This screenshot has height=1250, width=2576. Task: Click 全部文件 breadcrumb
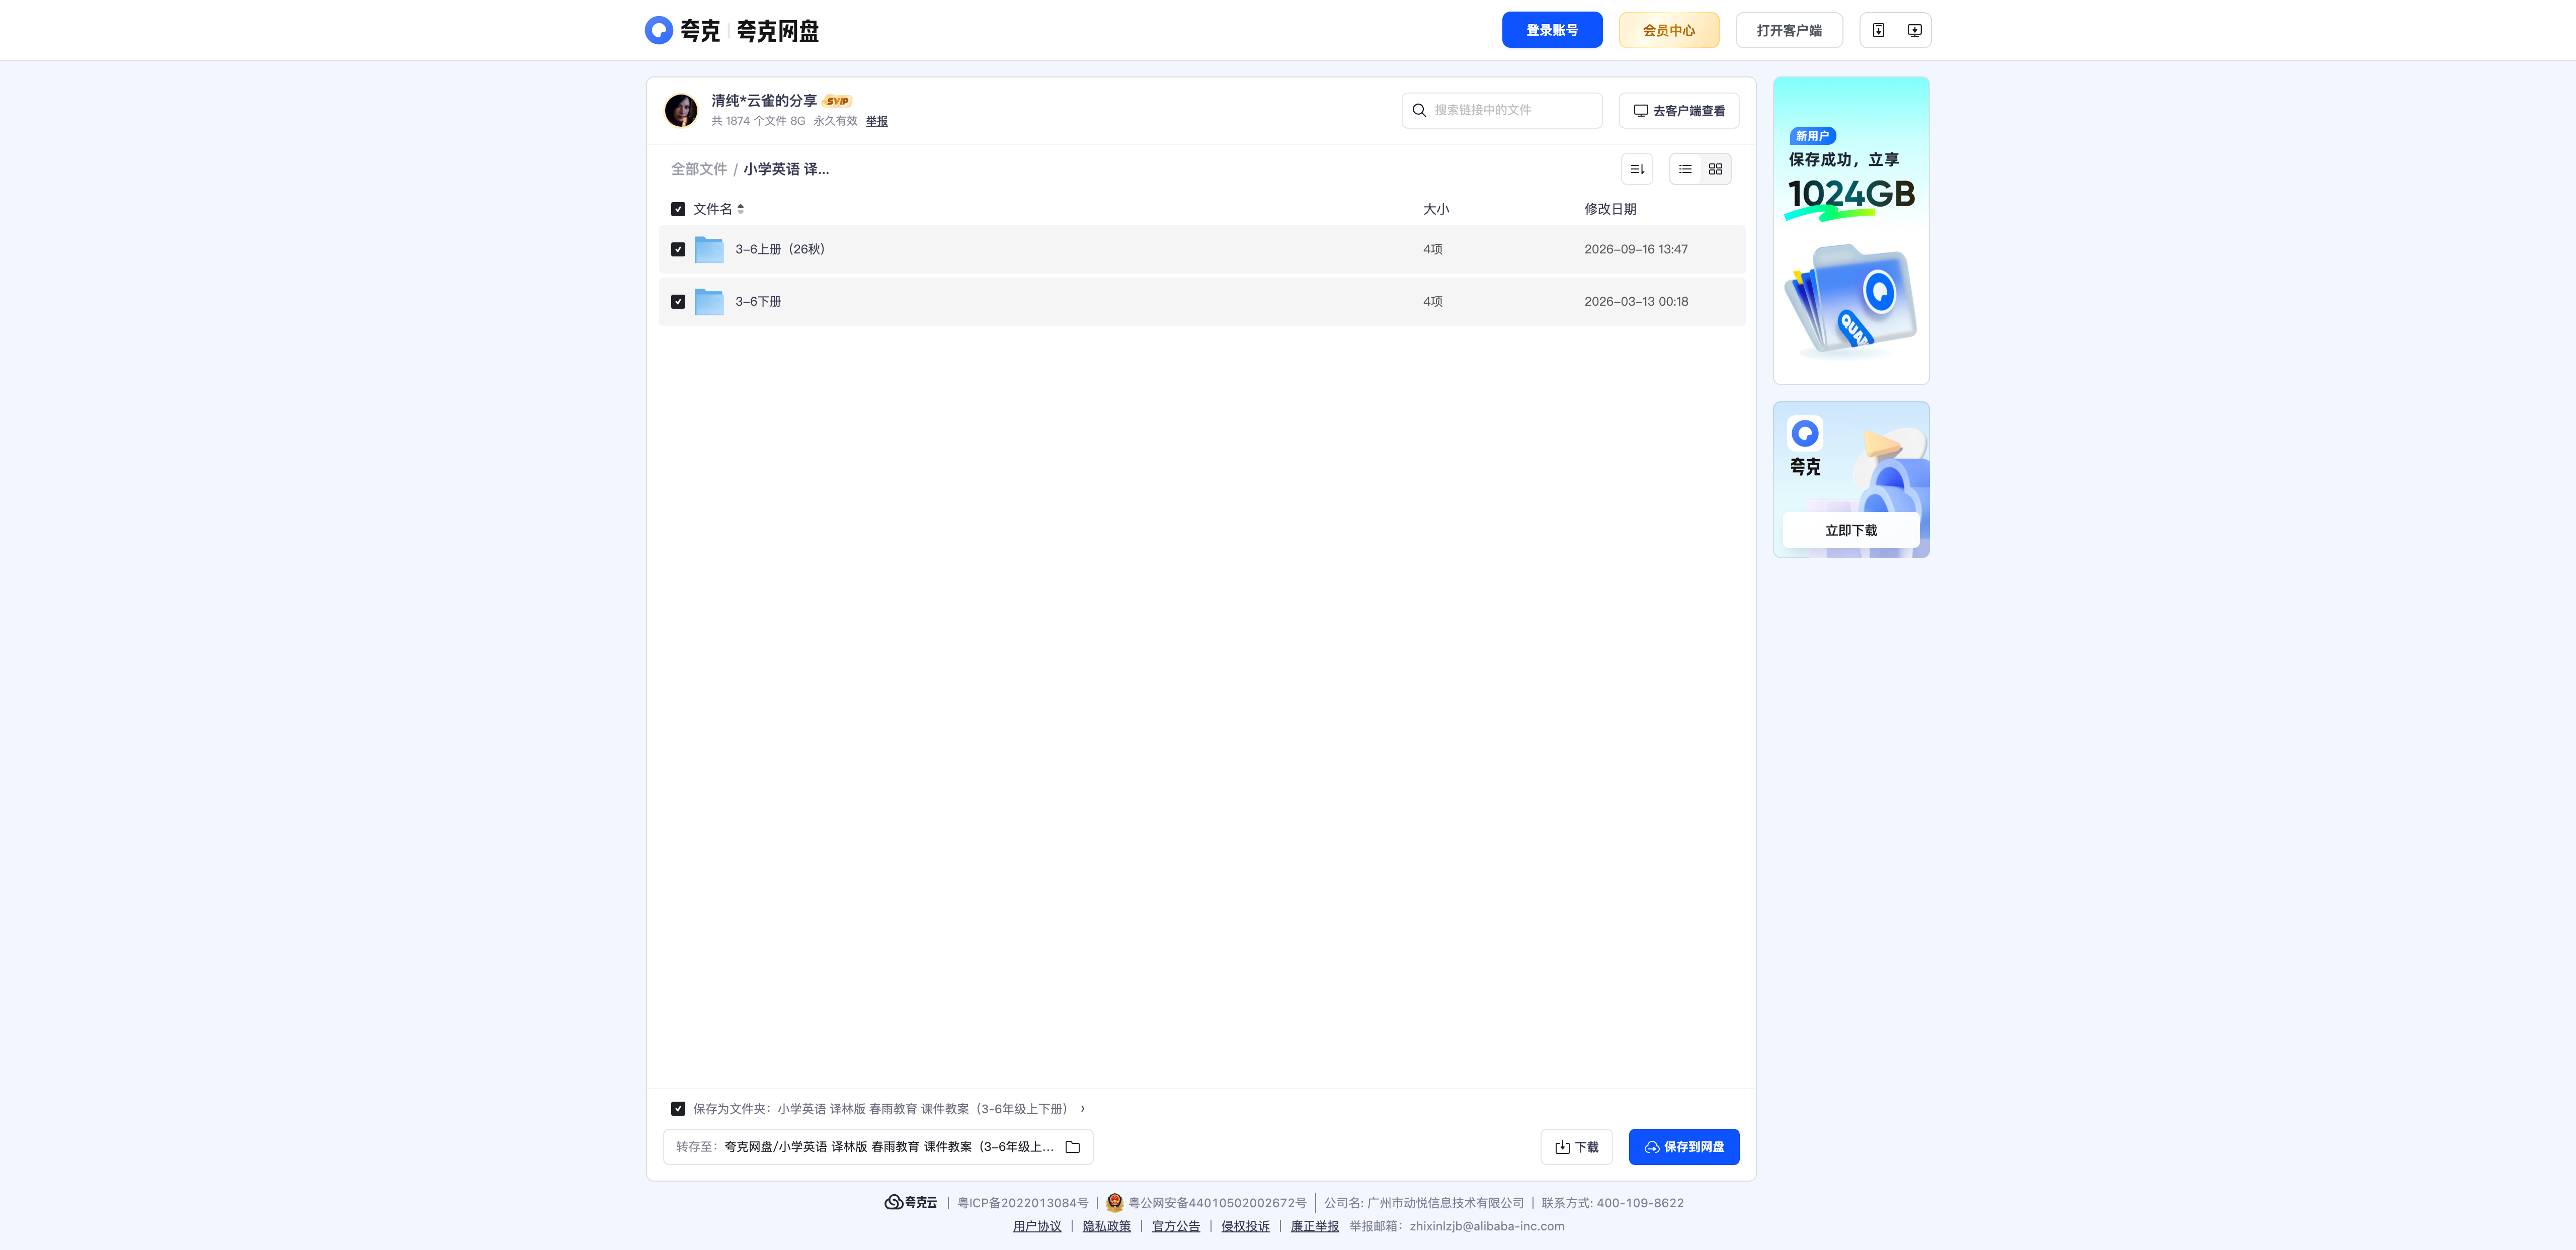click(x=699, y=169)
